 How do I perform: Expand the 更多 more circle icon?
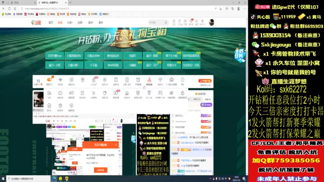183,80
